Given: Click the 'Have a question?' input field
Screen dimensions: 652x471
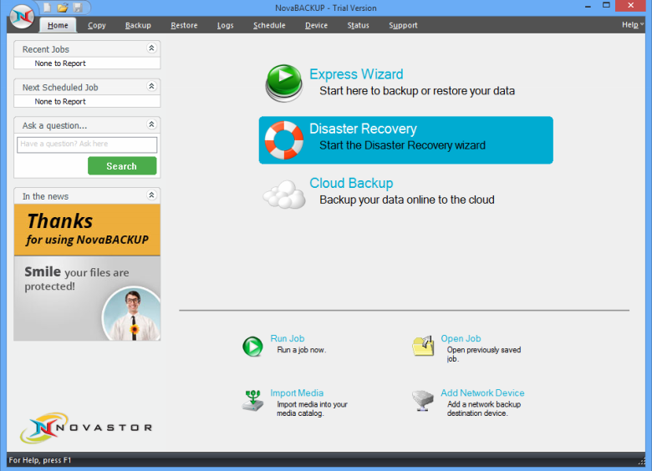Looking at the screenshot, I should coord(87,144).
